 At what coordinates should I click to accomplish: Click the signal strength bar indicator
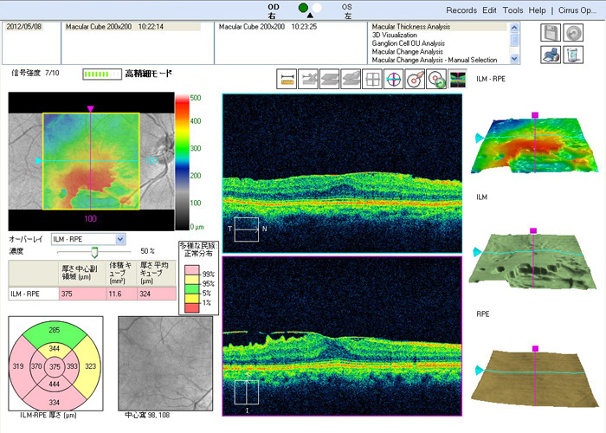102,74
